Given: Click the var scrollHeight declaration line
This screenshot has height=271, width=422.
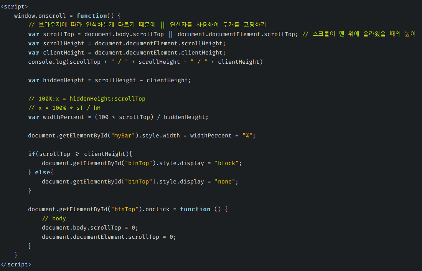Looking at the screenshot, I should (x=127, y=43).
